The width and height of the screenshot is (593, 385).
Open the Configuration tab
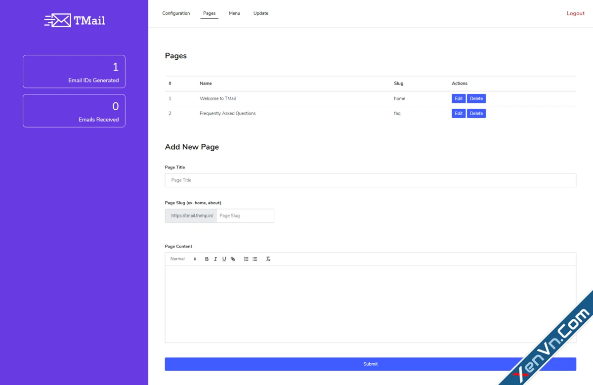[x=176, y=13]
